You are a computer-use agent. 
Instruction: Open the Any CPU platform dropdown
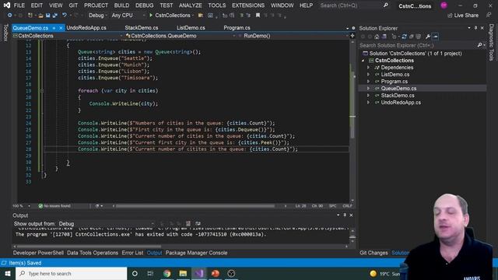click(x=128, y=16)
